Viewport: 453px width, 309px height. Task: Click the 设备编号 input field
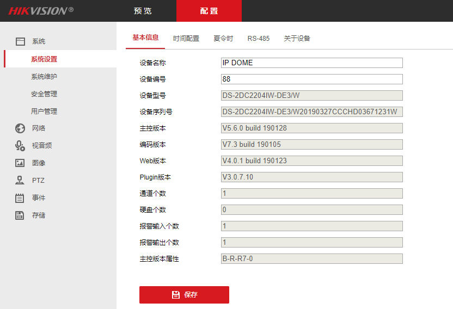coord(312,79)
